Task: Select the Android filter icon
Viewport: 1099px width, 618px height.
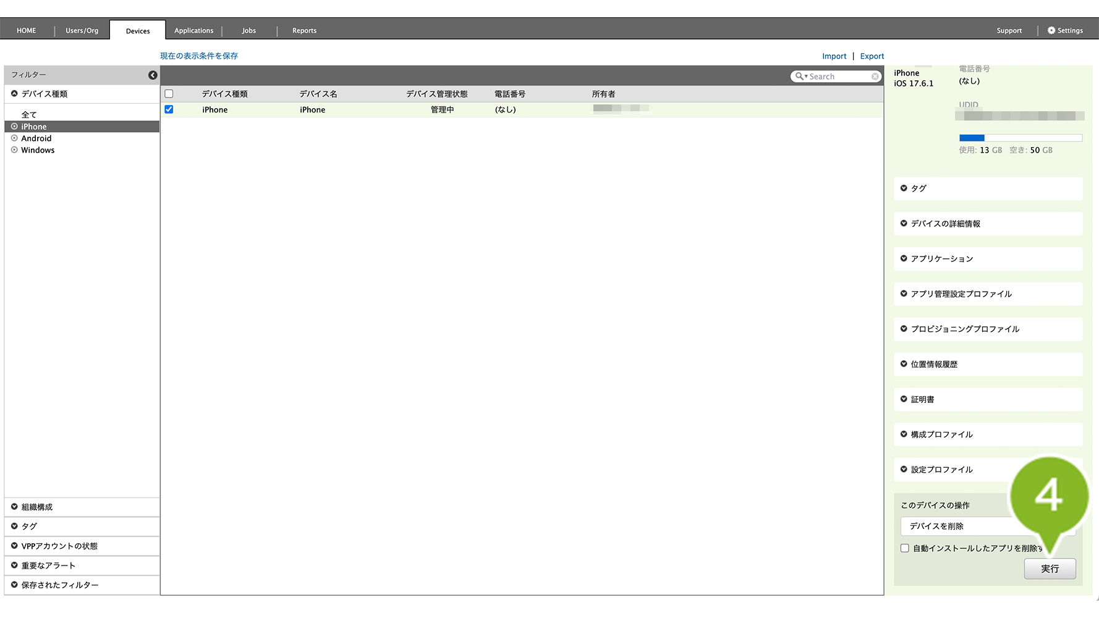Action: [x=14, y=138]
